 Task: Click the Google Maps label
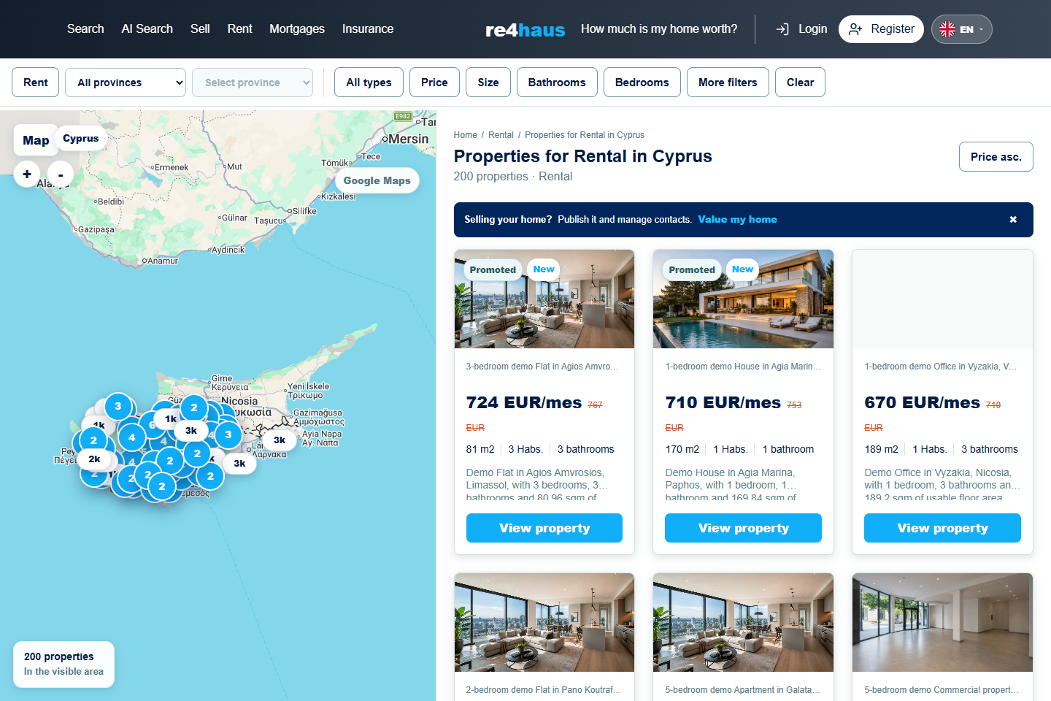[x=377, y=181]
